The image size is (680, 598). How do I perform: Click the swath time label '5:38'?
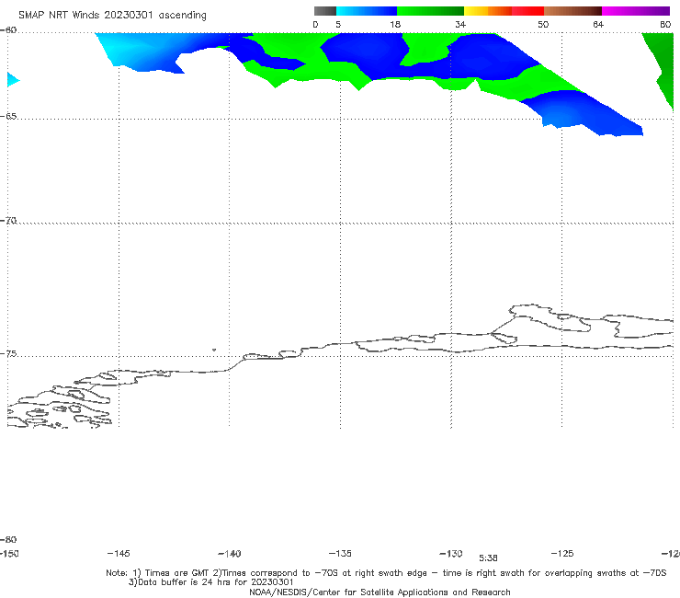(x=488, y=558)
